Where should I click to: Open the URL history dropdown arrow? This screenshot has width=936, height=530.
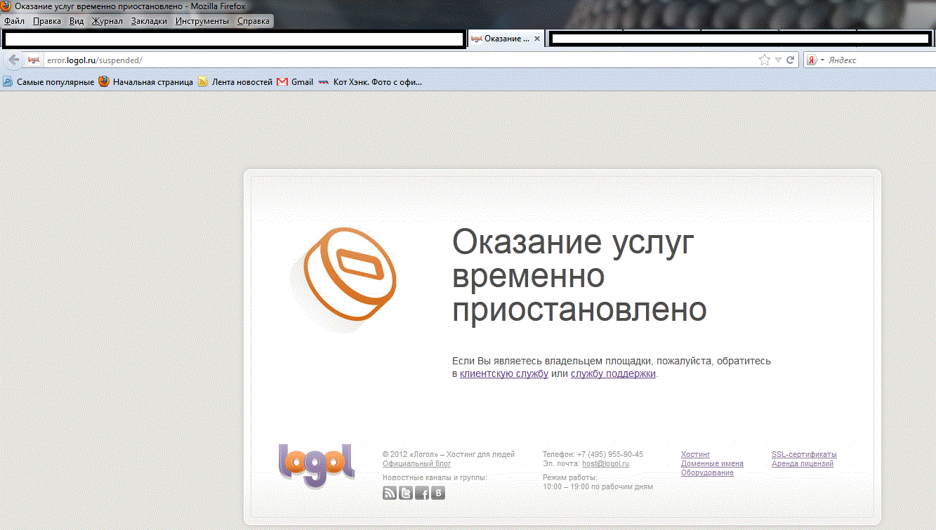778,60
